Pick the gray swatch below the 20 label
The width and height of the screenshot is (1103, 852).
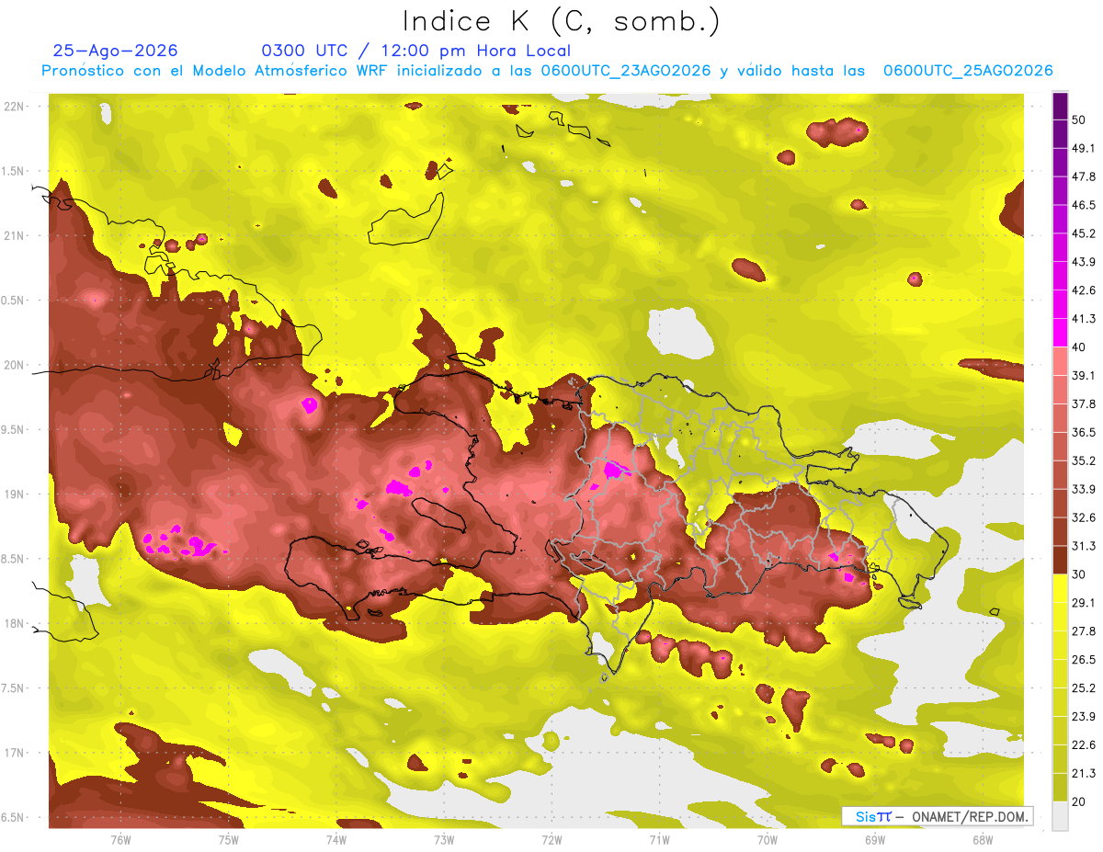tap(1060, 816)
